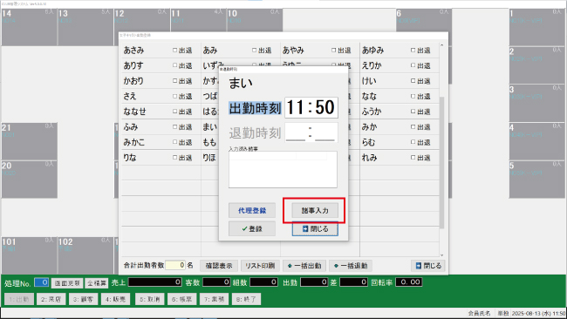Viewport: 567px width, 319px height.
Task: Select cast name えりか in the list
Action: tap(372, 65)
